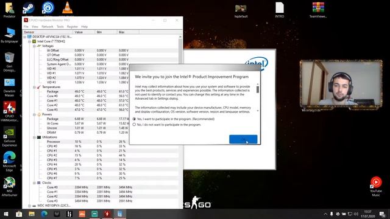The image size is (390, 219).
Task: Open the TeamViewer archive icon
Action: coord(318,10)
